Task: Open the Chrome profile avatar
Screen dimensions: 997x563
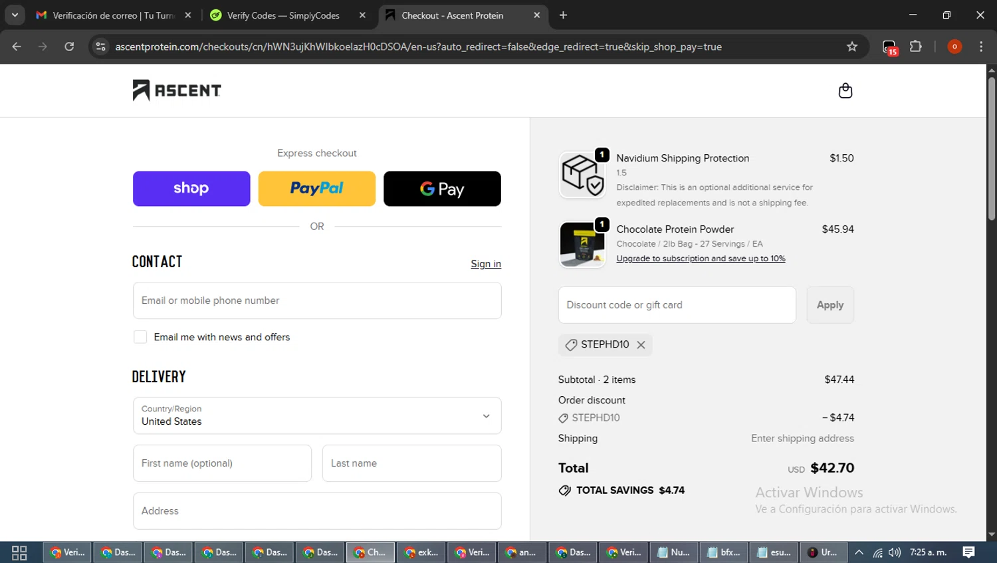Action: 954,47
